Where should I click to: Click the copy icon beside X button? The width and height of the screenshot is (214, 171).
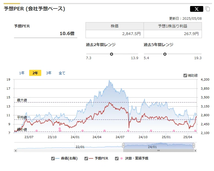click(x=208, y=9)
